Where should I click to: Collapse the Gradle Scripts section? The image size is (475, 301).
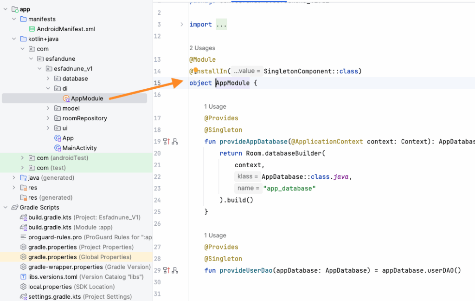pos(6,208)
